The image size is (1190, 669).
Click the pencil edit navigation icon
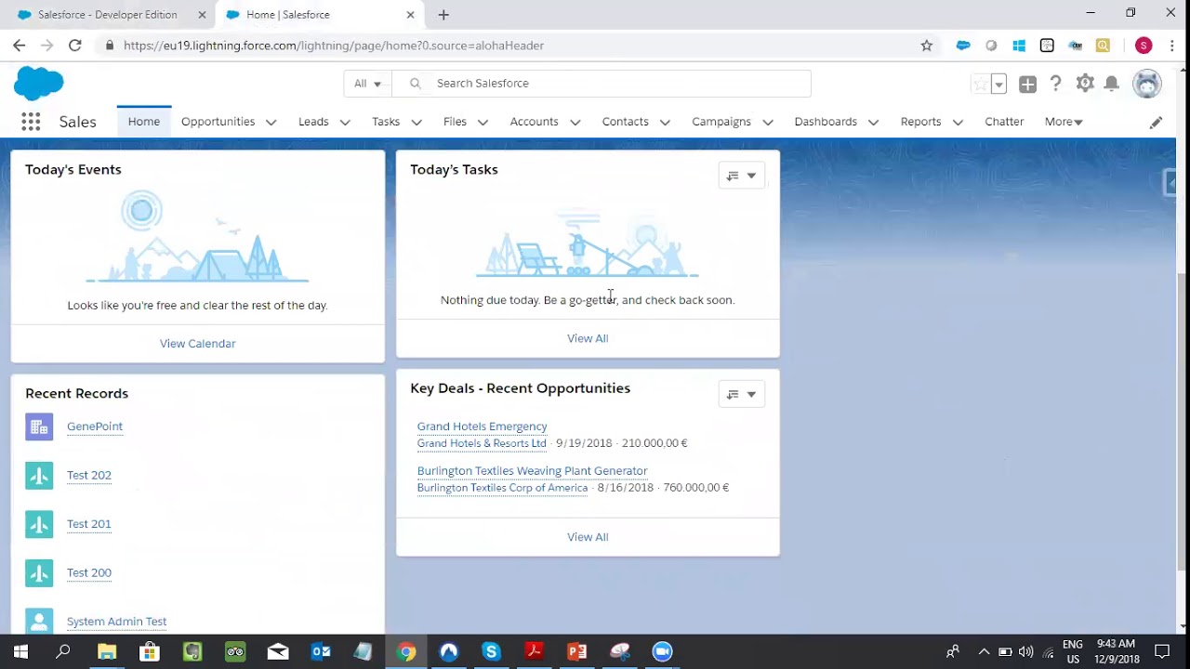coord(1156,122)
